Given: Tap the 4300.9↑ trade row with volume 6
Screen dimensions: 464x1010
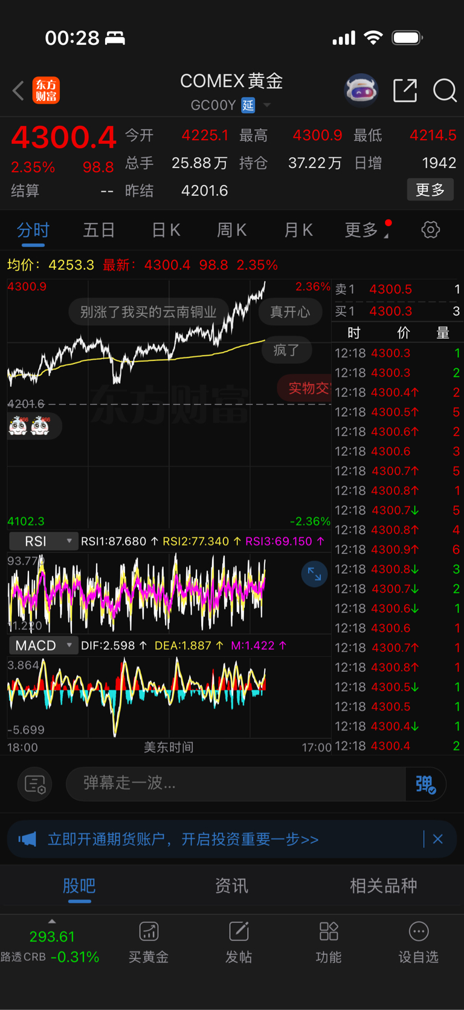Looking at the screenshot, I should (x=398, y=550).
